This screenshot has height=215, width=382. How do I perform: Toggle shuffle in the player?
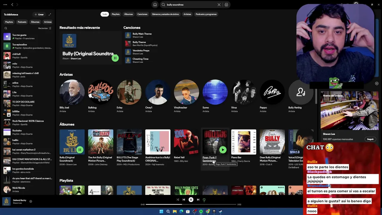(178, 199)
